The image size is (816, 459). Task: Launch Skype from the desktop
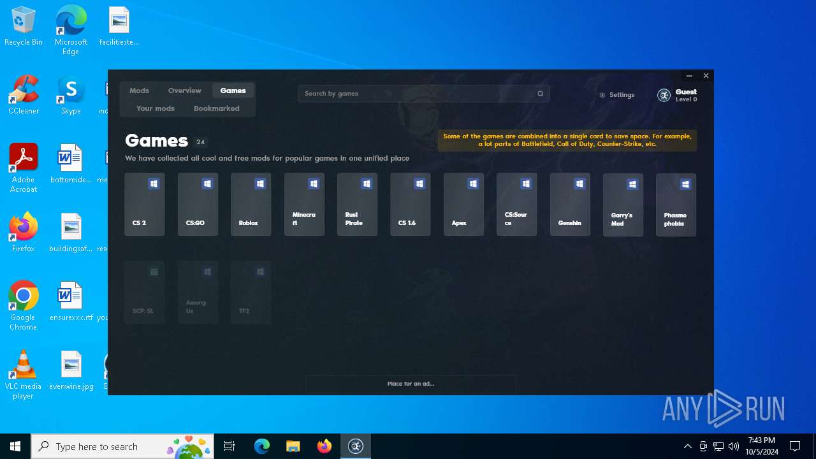71,96
